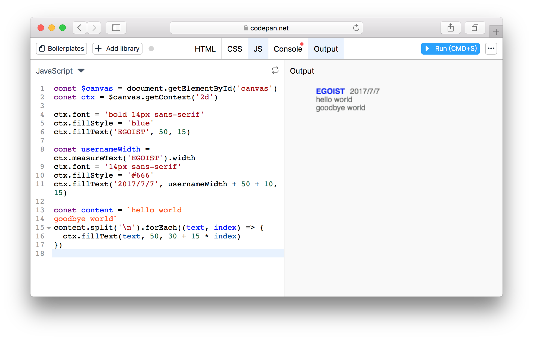Image resolution: width=533 pixels, height=340 pixels.
Task: Focus the codepan.net address bar
Action: pyautogui.click(x=266, y=28)
